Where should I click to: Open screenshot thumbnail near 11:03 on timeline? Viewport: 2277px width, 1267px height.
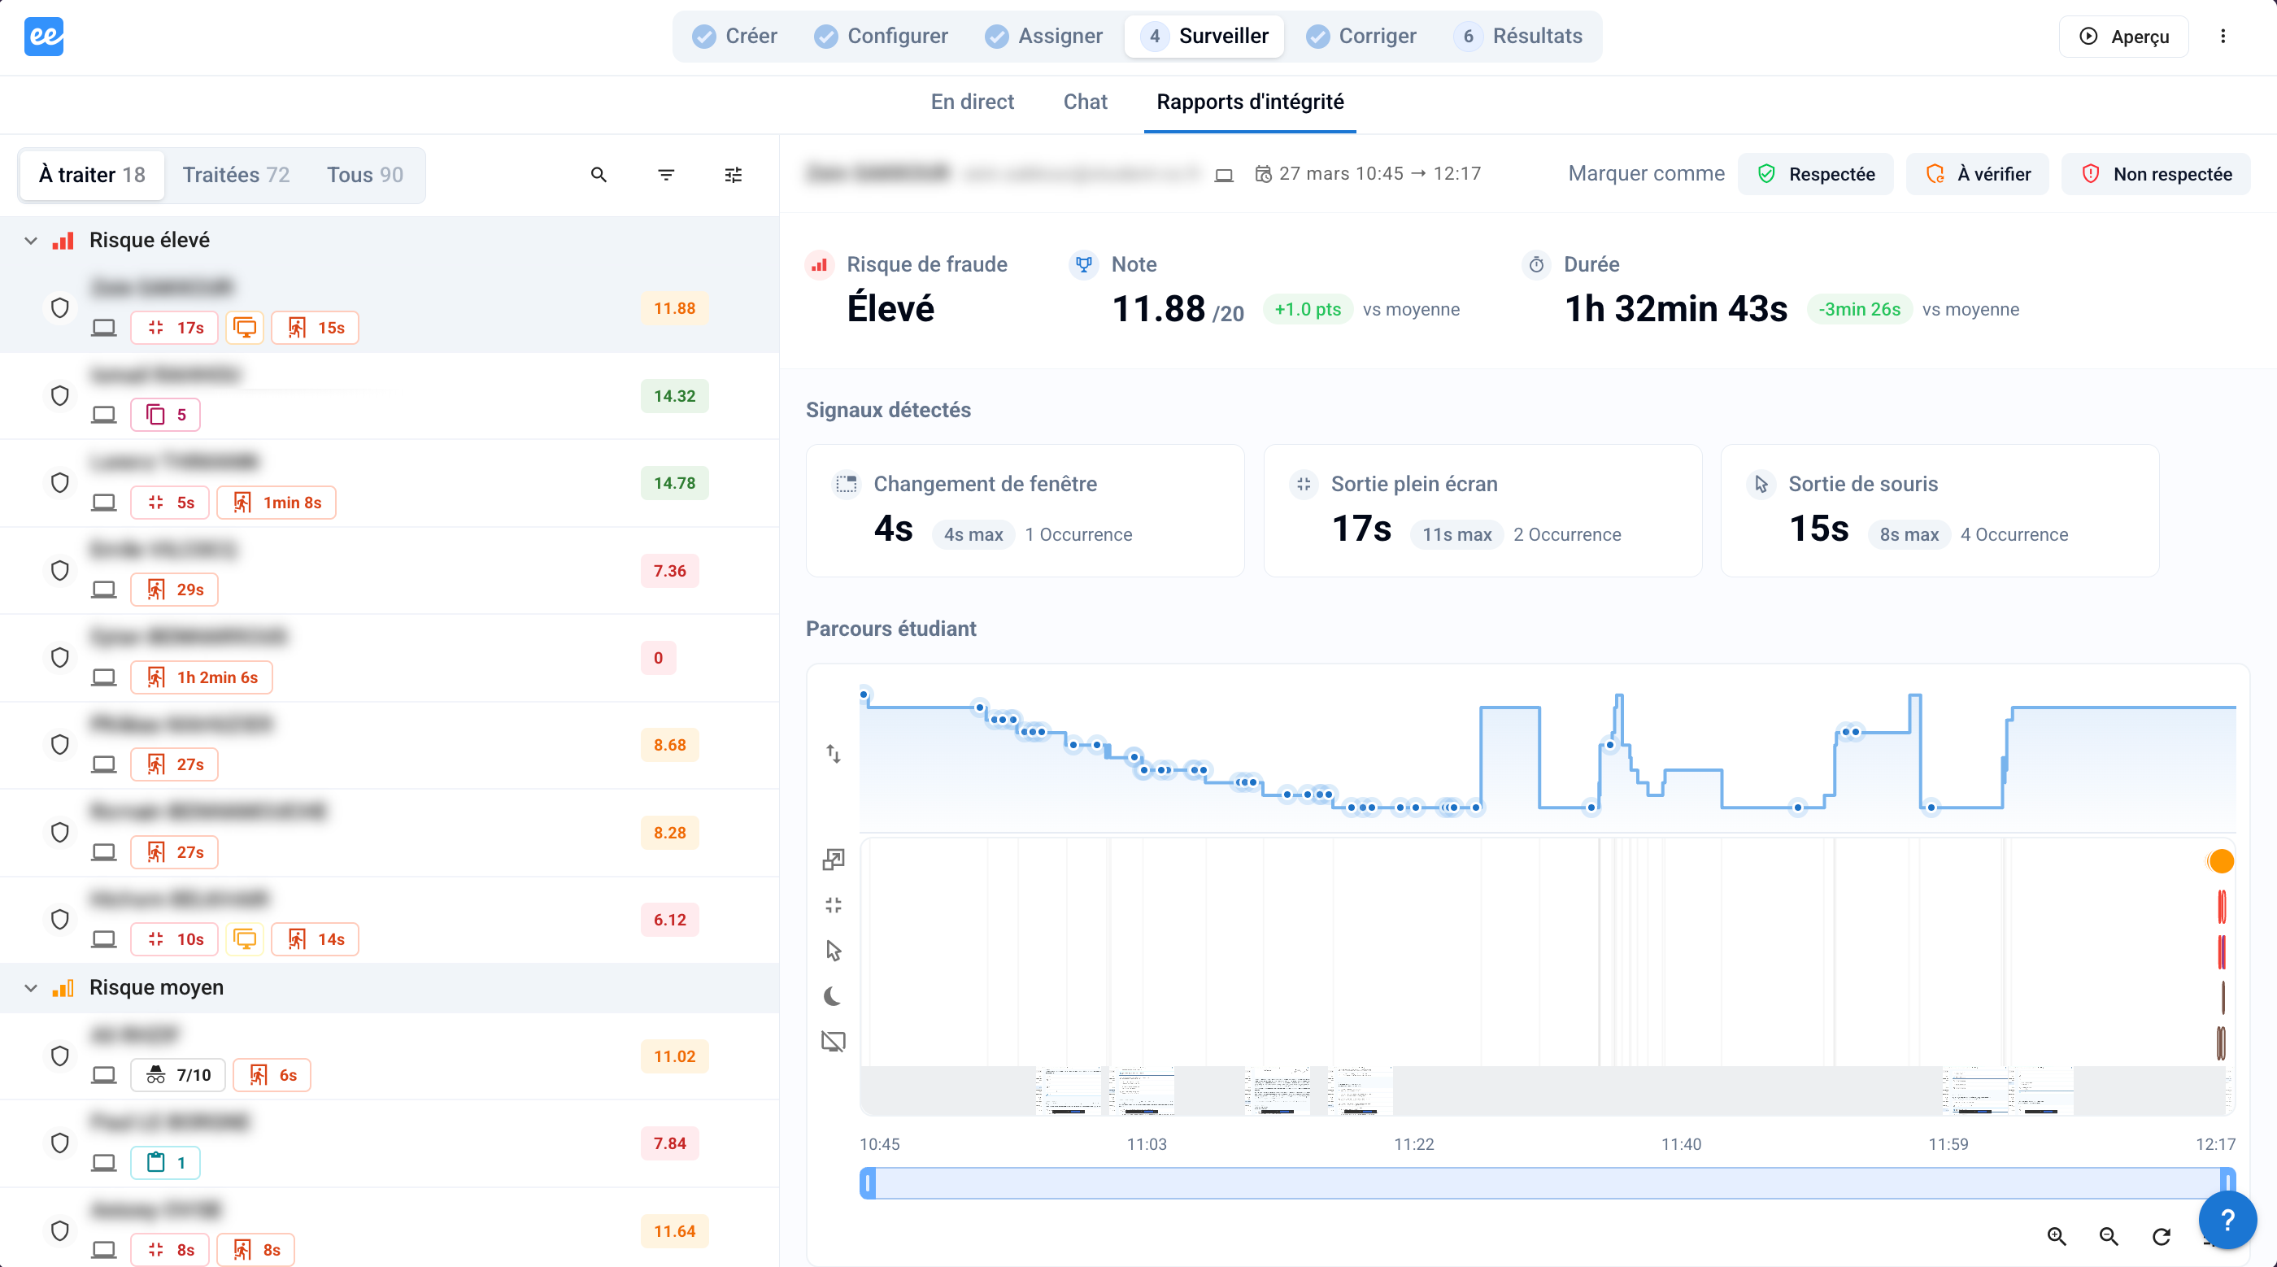tap(1141, 1091)
